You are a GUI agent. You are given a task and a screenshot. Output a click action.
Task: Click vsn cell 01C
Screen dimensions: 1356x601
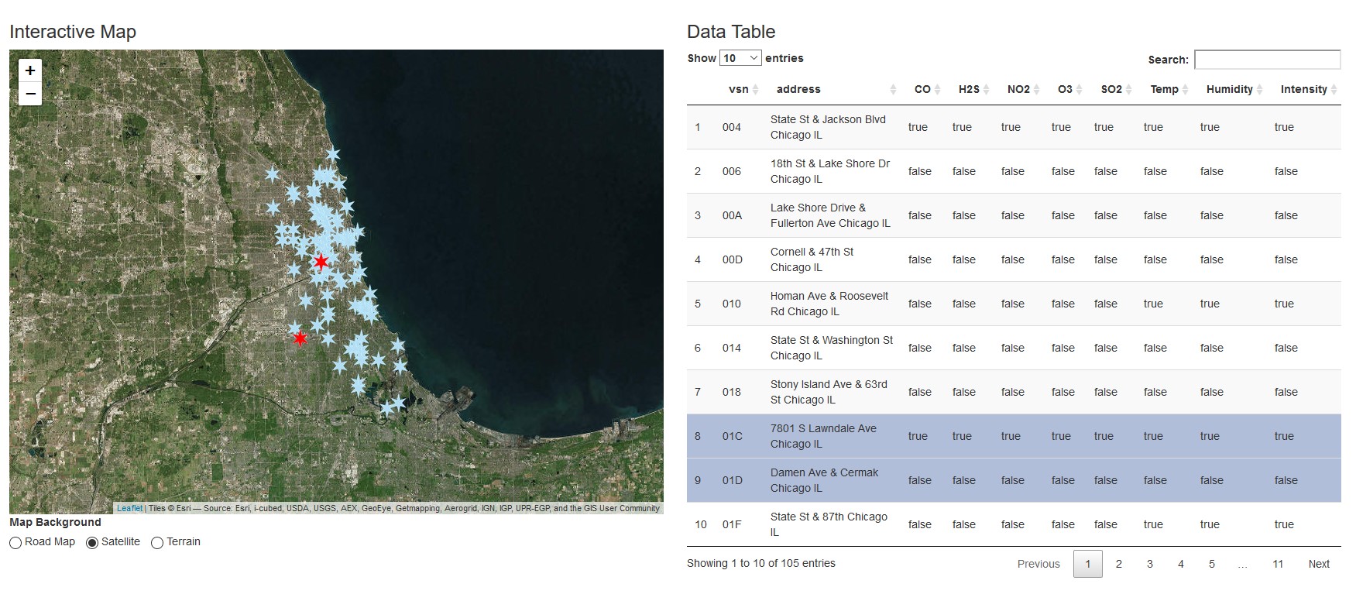click(x=733, y=436)
